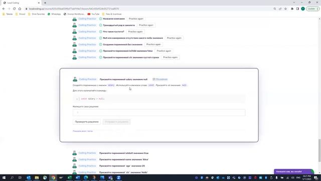Open the share page icon in address bar
Screen dimensions: 321x181
pyautogui.click(x=280, y=9)
